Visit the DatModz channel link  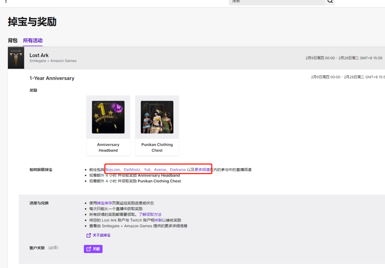point(132,170)
